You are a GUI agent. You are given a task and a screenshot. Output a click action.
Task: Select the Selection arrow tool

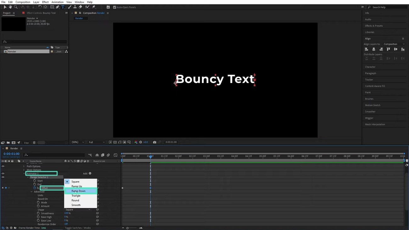(x=5, y=7)
